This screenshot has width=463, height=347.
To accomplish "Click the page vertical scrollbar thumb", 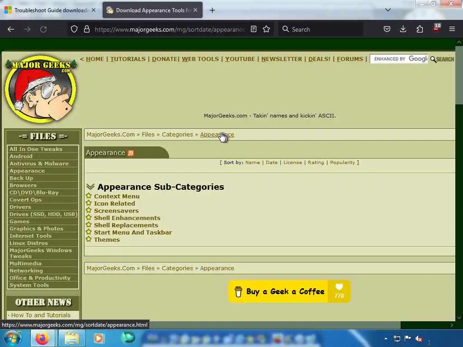I will [x=459, y=74].
